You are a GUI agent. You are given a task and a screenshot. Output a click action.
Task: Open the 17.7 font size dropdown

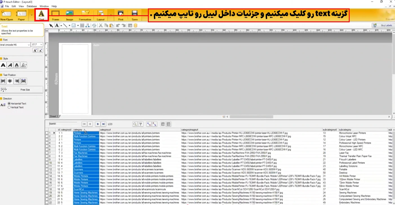41,45
